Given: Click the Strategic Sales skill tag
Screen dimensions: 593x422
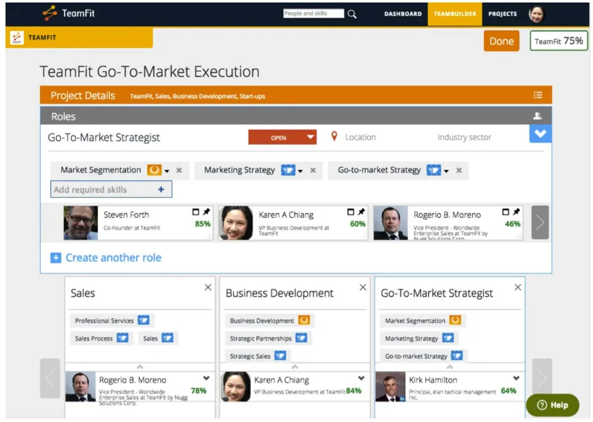Looking at the screenshot, I should point(257,356).
